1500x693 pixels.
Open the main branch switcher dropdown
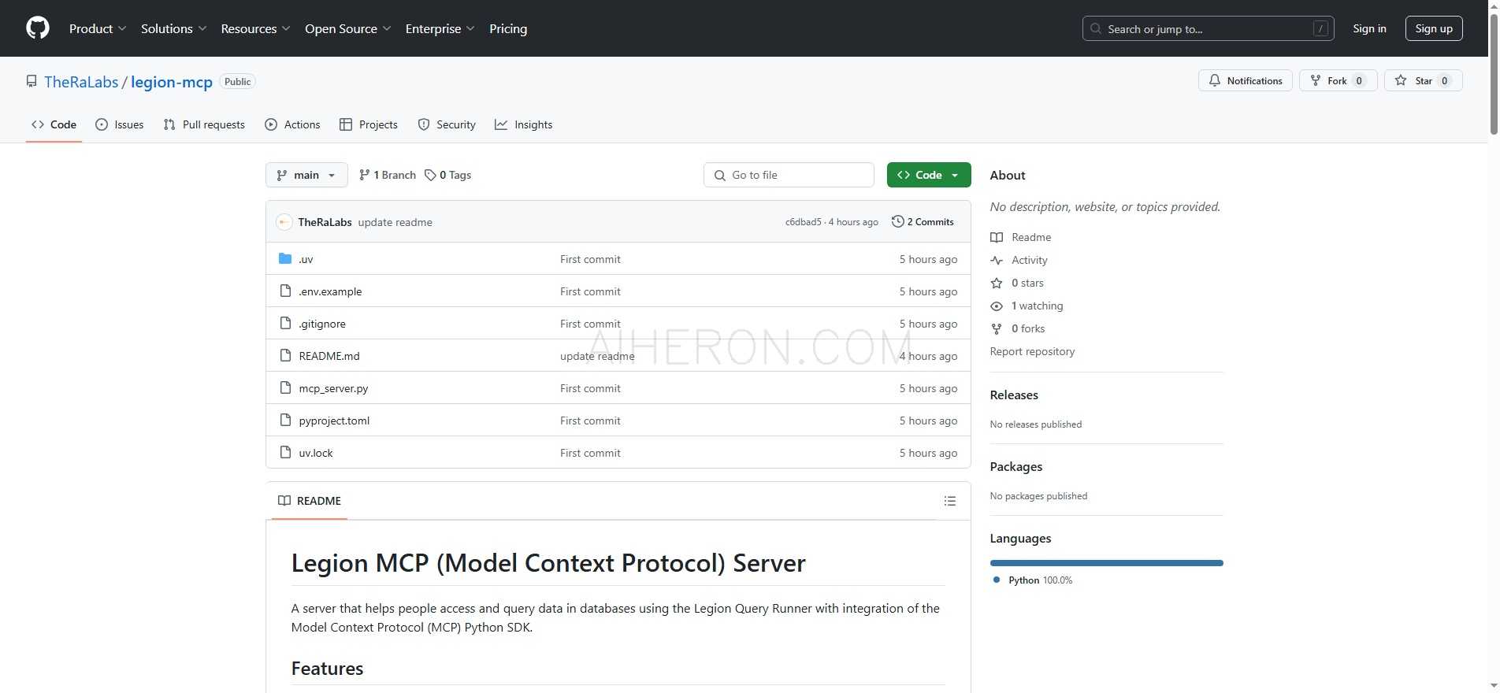click(306, 175)
